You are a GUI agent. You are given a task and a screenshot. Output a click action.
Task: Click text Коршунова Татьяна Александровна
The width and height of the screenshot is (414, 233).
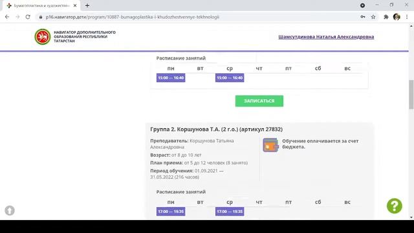[x=192, y=144]
